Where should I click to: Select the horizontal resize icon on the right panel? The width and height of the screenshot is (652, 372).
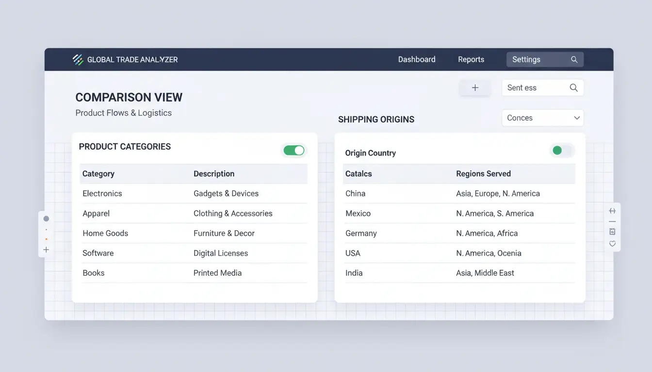612,211
